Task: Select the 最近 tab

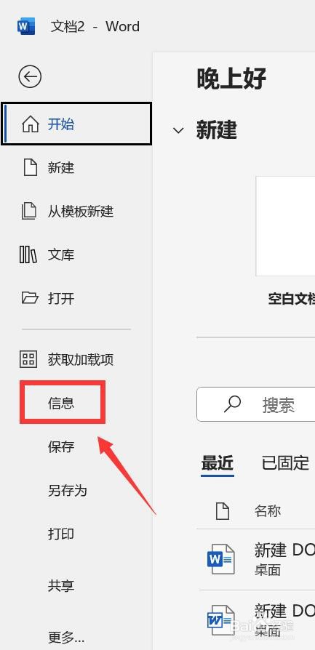Action: [218, 463]
